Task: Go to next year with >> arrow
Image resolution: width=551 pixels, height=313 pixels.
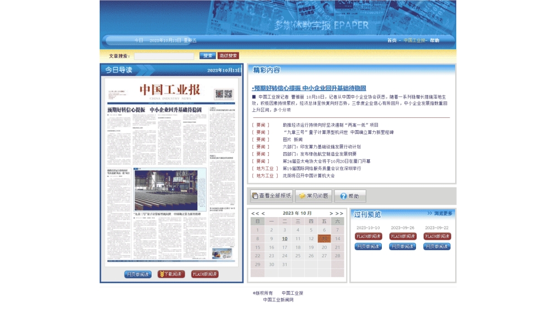Action: (339, 214)
